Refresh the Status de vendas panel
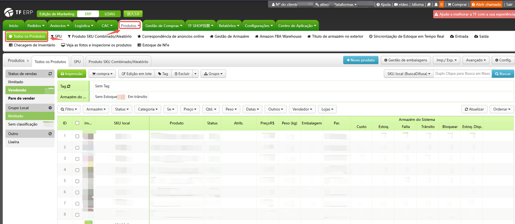This screenshot has height=224, width=515. 50,74
